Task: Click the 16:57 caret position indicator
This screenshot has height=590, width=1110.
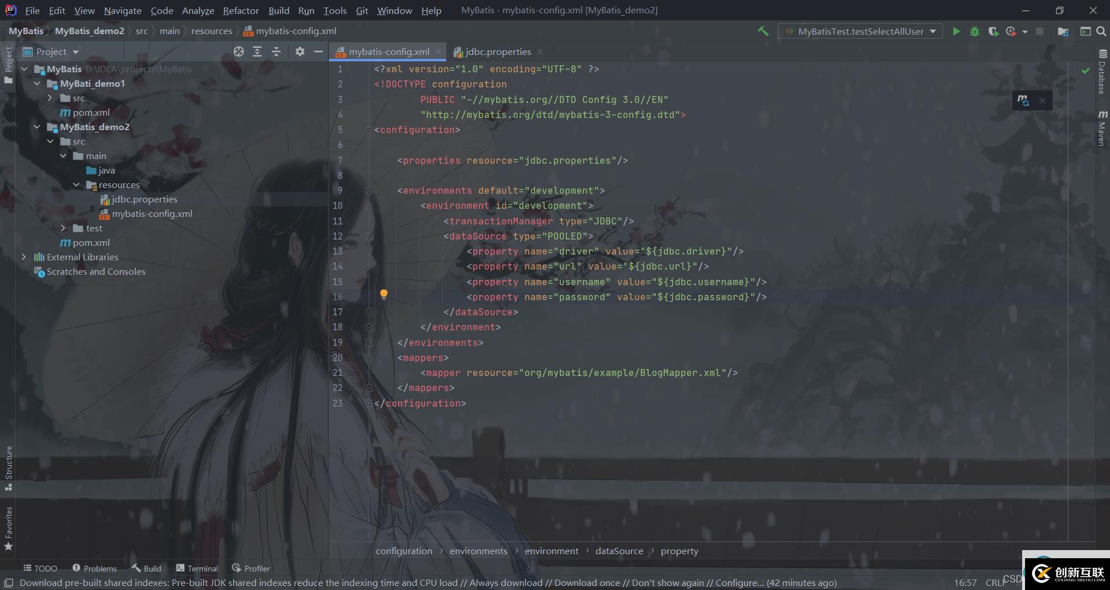Action: [x=965, y=582]
